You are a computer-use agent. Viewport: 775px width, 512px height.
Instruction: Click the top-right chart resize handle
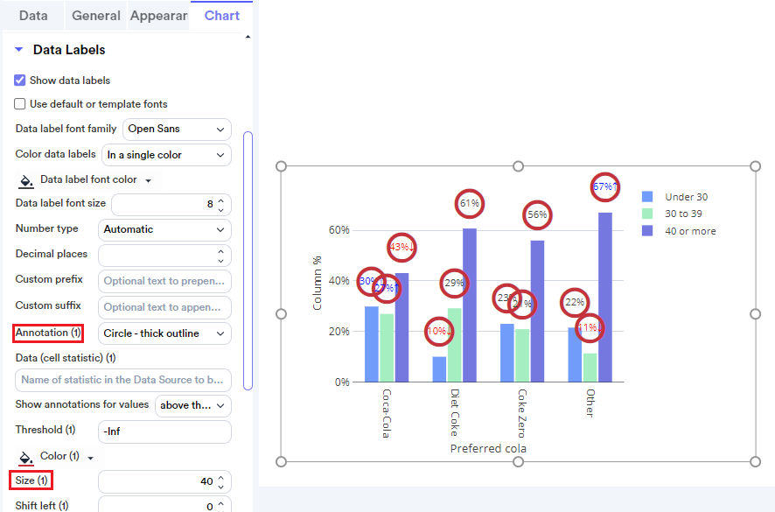click(755, 166)
